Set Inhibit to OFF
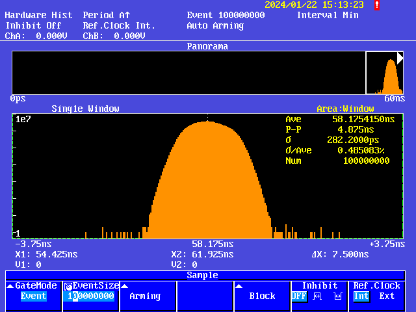This screenshot has width=416, height=312. point(298,296)
